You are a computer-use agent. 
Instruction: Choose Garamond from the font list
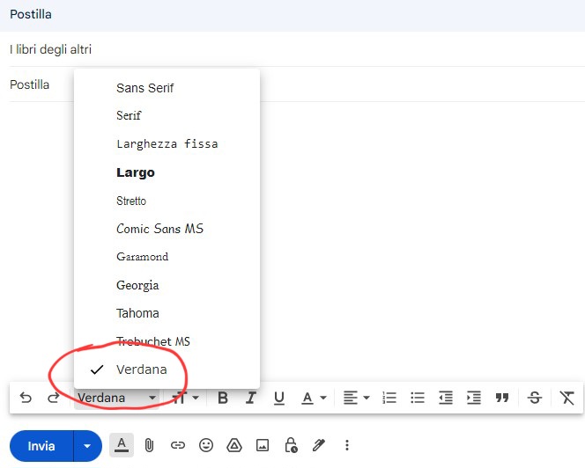142,257
